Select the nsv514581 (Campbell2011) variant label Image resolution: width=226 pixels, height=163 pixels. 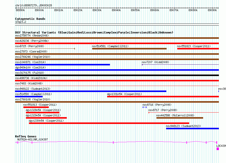(x=110, y=46)
